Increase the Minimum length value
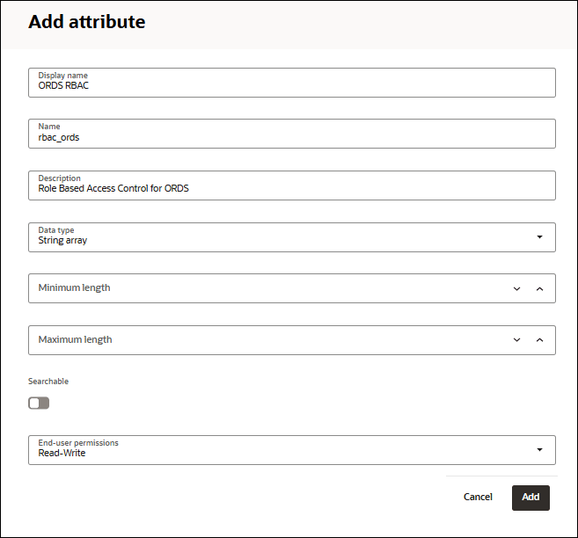This screenshot has width=578, height=538. pyautogui.click(x=539, y=288)
